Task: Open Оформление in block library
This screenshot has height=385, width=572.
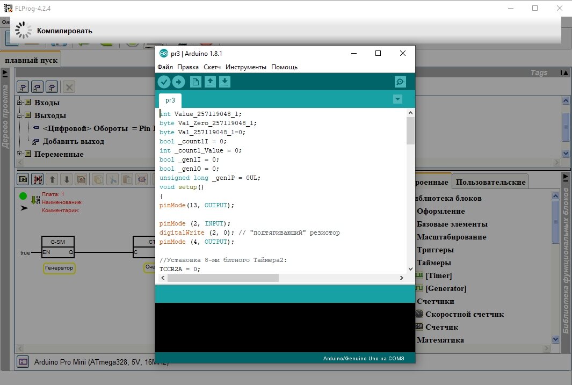Action: tap(440, 212)
